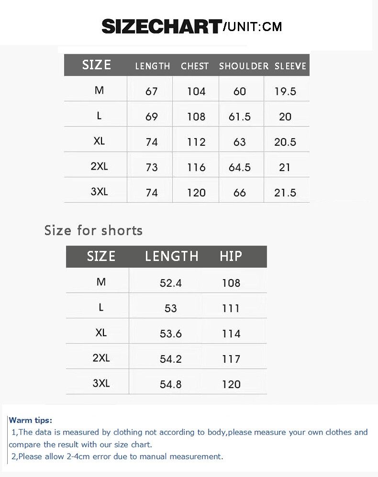Click length value 73 in 2XL row
The height and width of the screenshot is (477, 378).
[152, 167]
